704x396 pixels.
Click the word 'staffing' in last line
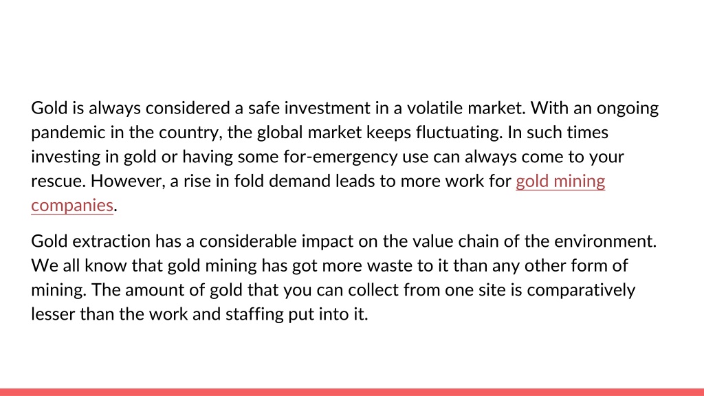coord(254,314)
